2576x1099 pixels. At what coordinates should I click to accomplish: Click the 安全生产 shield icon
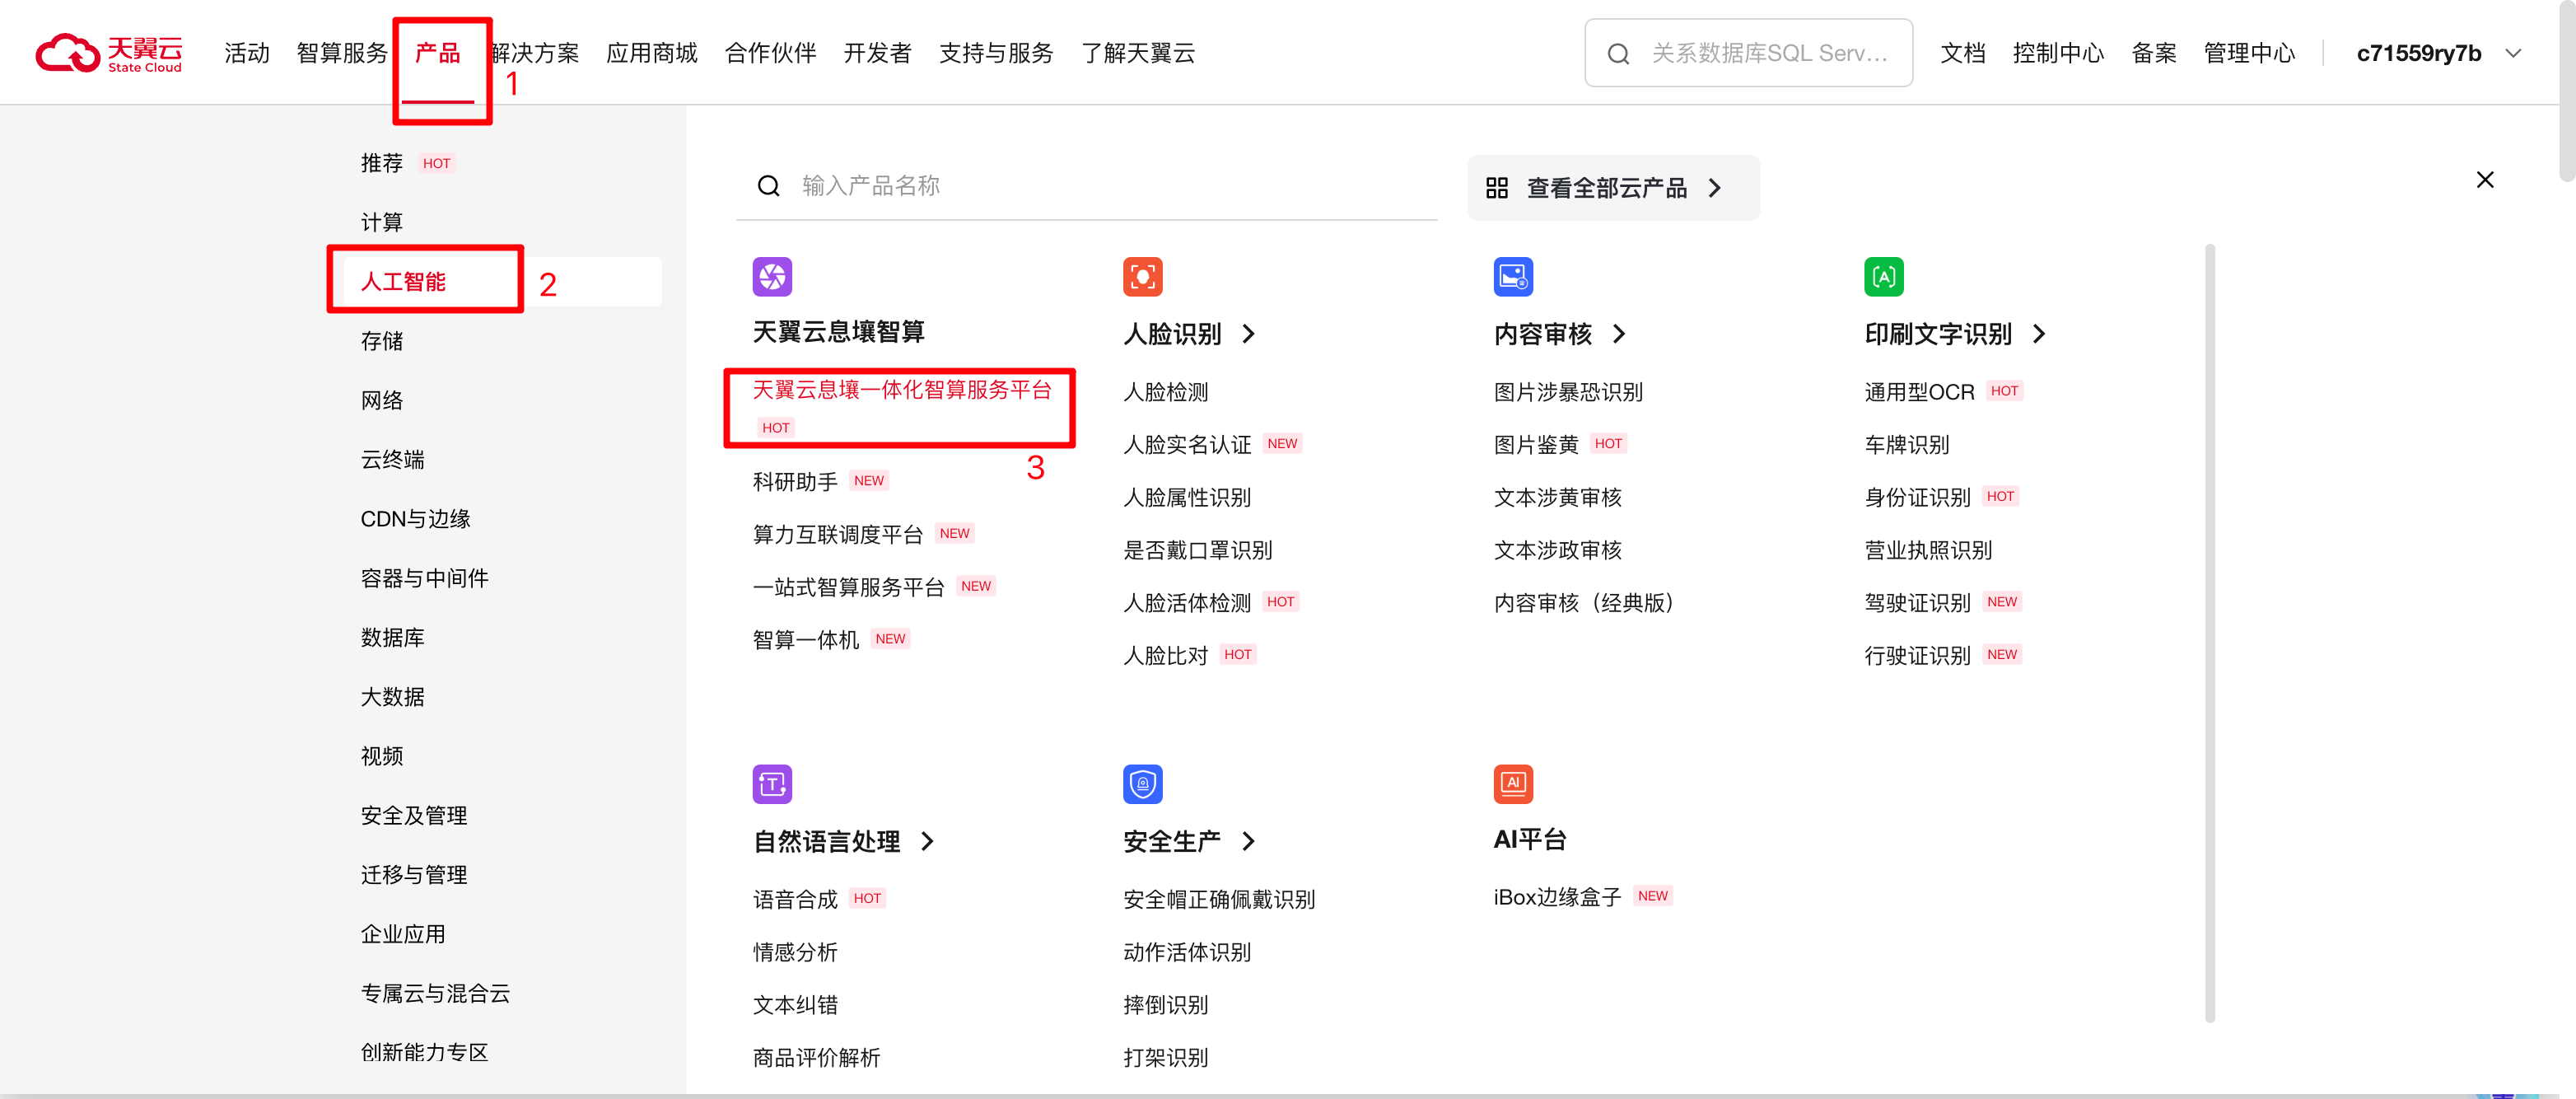click(x=1142, y=784)
